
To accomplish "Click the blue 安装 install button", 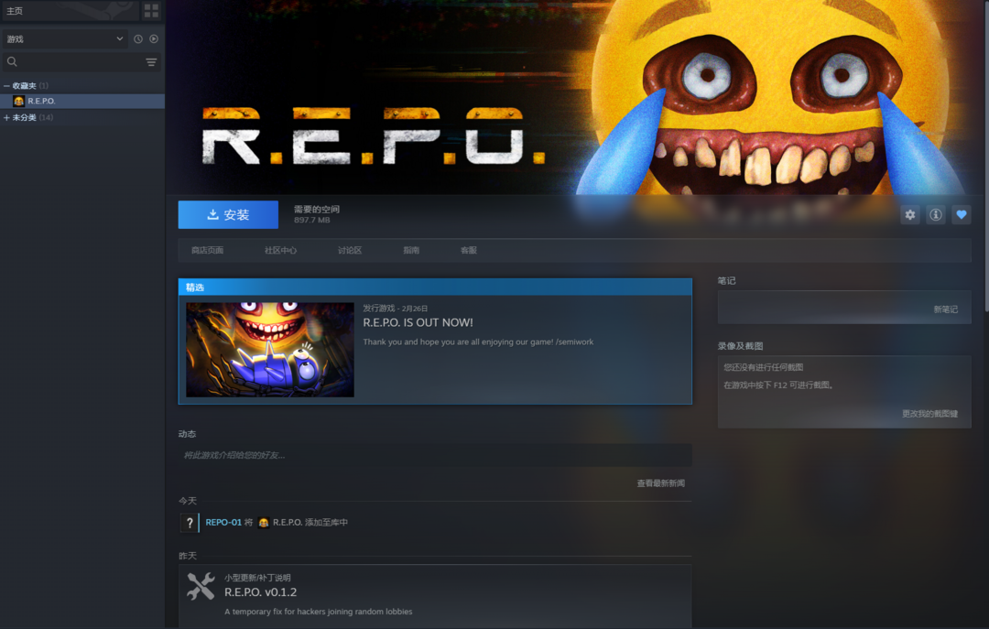I will coord(228,215).
